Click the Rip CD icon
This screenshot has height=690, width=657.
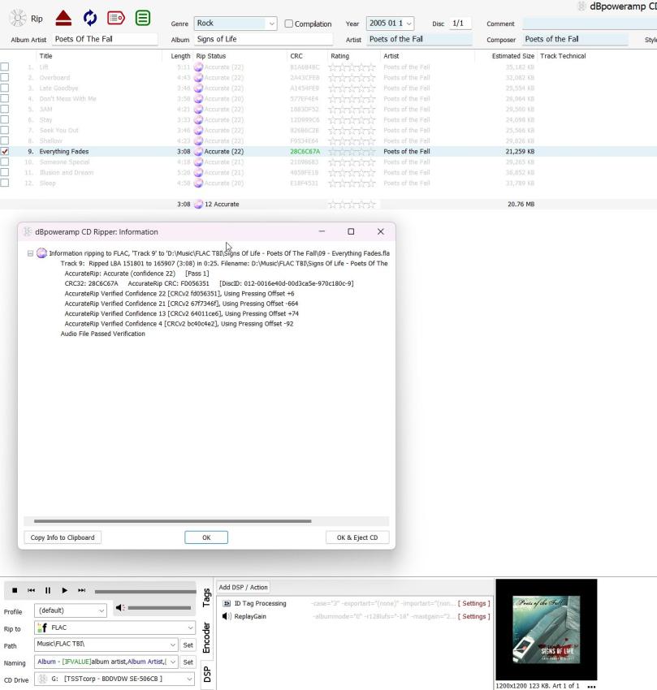tap(18, 19)
